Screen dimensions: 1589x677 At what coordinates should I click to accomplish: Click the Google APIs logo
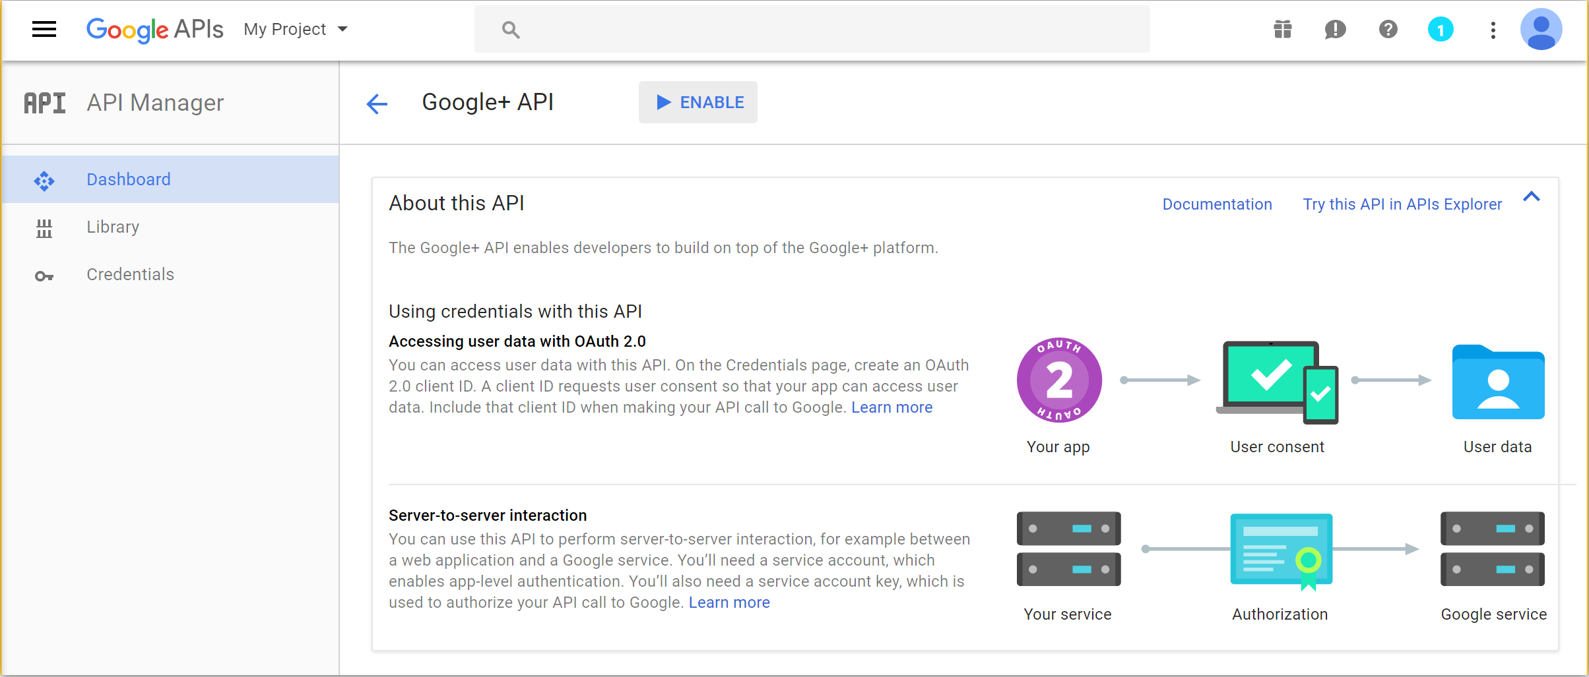point(154,30)
